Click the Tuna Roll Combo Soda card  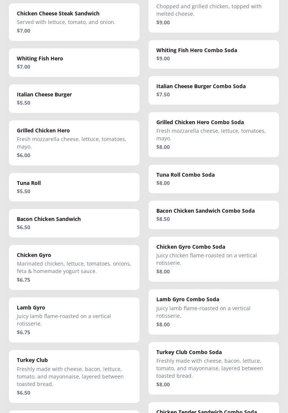click(214, 179)
